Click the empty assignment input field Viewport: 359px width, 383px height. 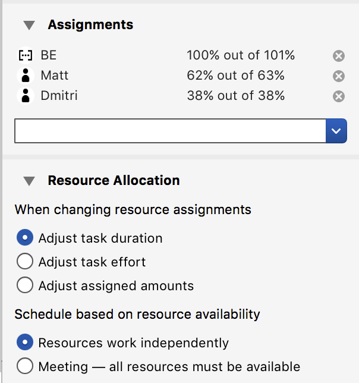[170, 131]
